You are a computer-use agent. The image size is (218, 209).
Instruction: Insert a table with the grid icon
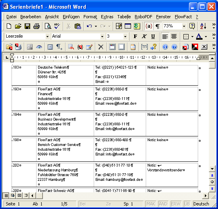pyautogui.click(x=128, y=26)
